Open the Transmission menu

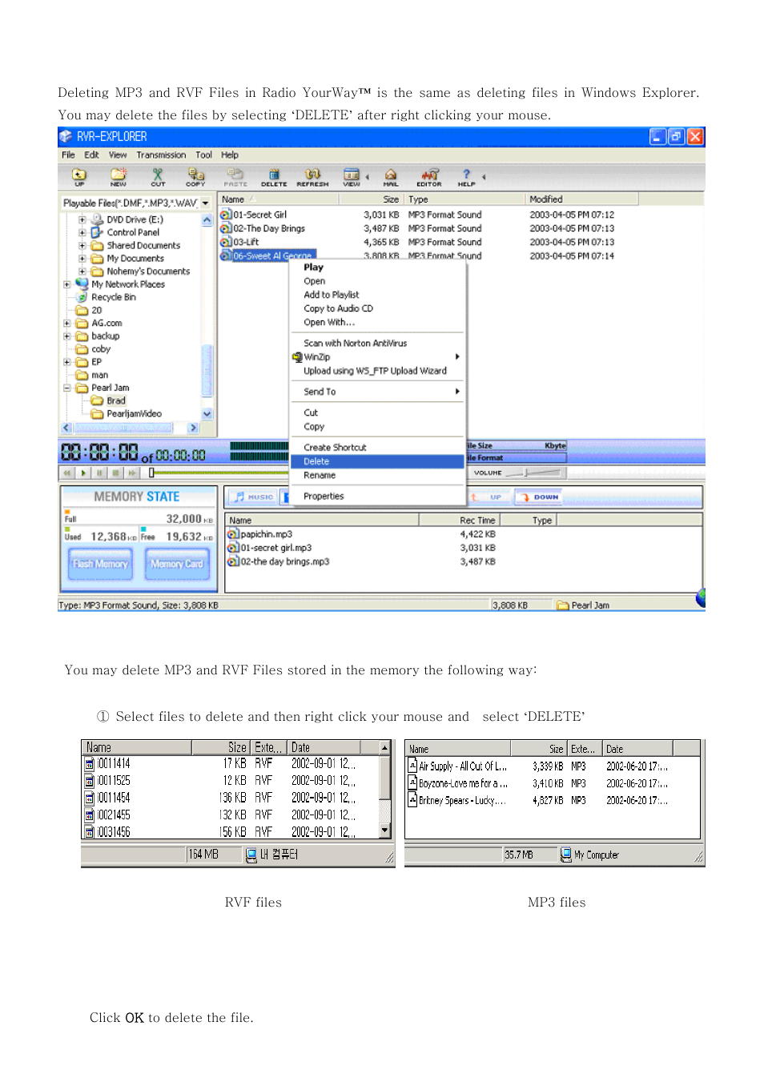[x=161, y=155]
